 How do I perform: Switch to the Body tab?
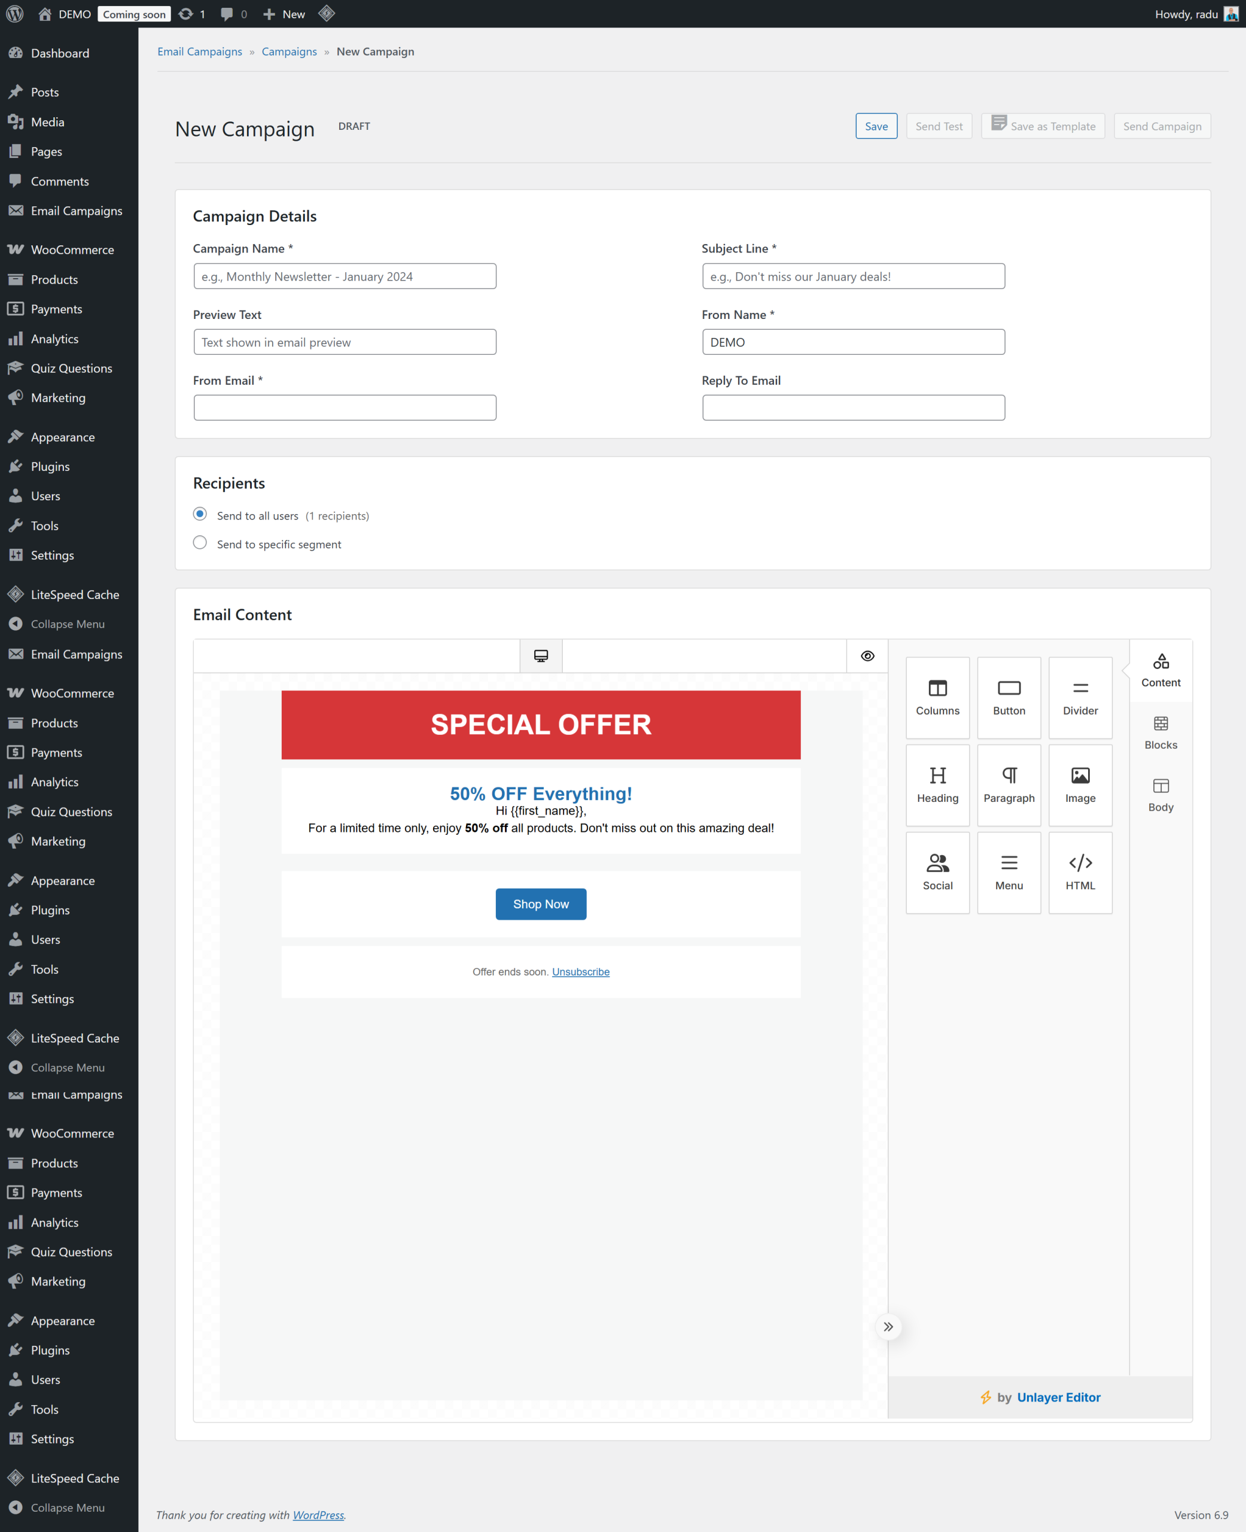[x=1160, y=795]
